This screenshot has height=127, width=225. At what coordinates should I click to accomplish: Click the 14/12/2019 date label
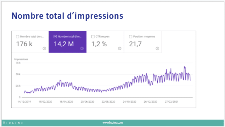pos(24,102)
